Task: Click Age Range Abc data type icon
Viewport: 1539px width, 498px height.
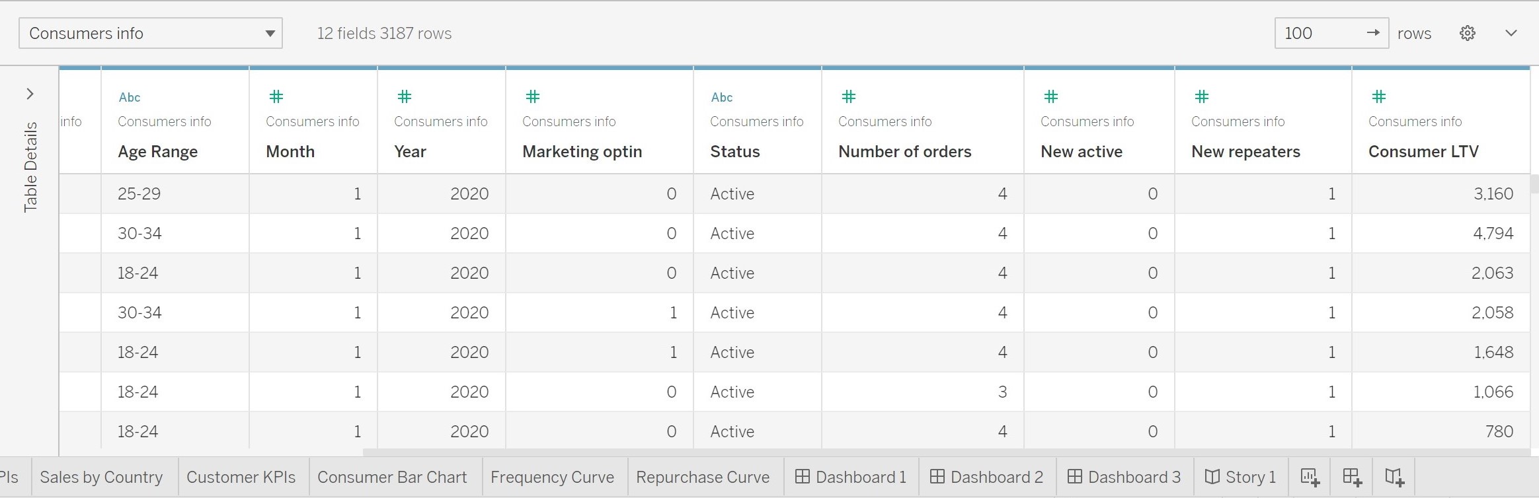Action: pyautogui.click(x=130, y=97)
